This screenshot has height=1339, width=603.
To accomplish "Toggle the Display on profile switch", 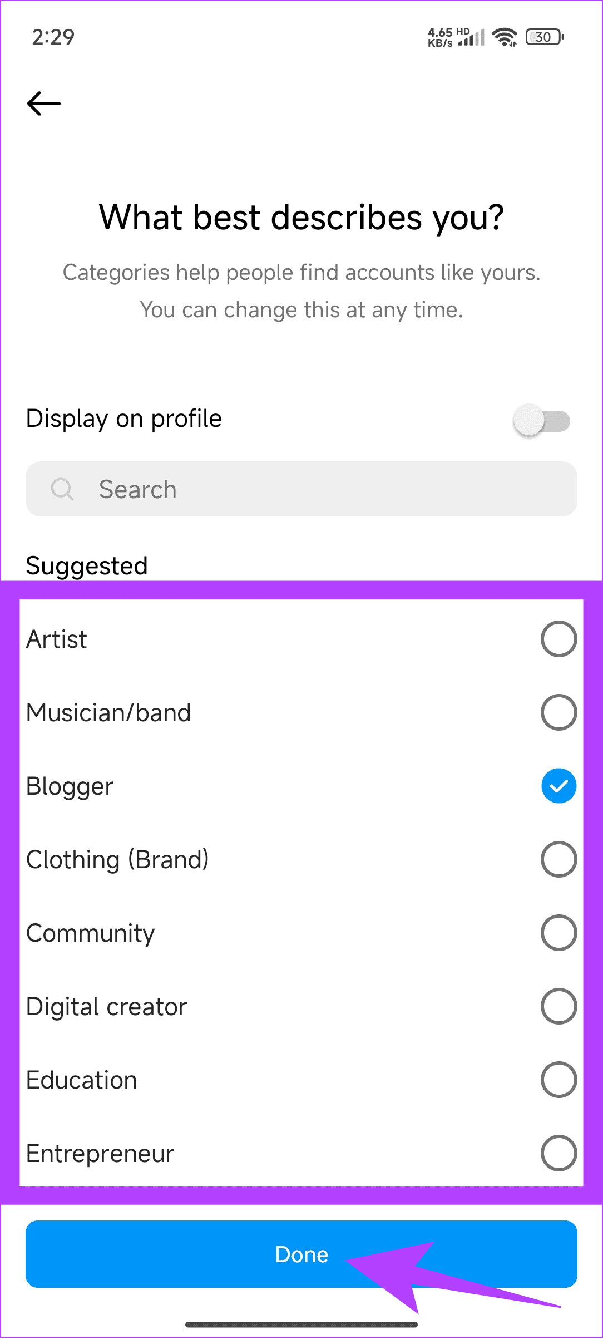I will (x=541, y=421).
